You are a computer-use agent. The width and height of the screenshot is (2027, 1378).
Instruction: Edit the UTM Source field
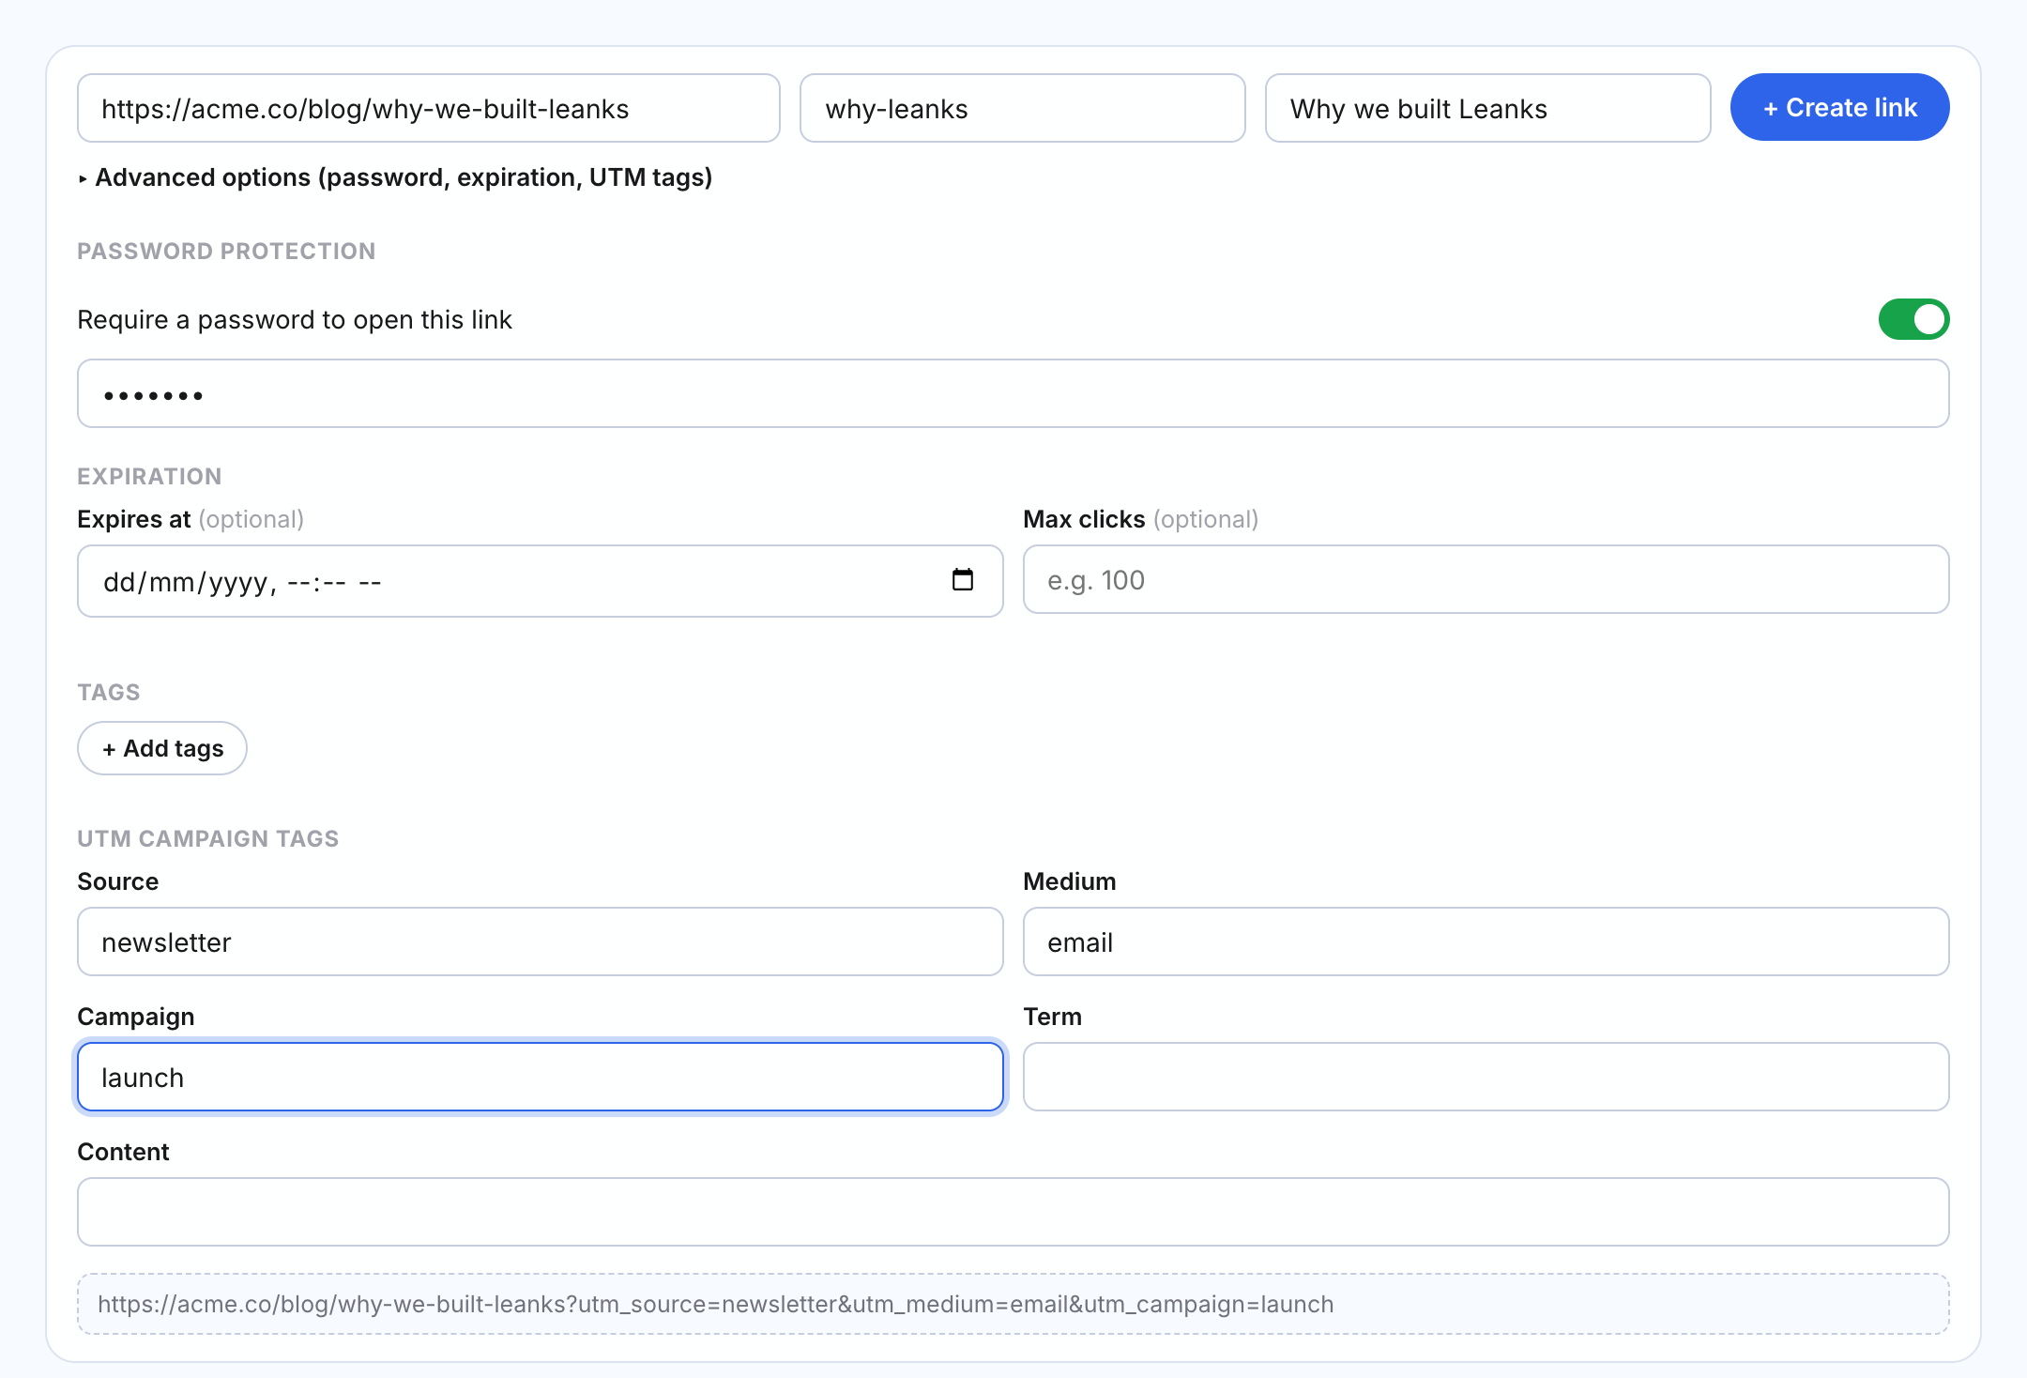point(541,942)
